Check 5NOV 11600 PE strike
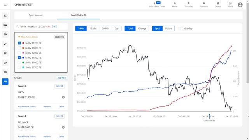The image size is (249, 140). pyautogui.click(x=19, y=63)
